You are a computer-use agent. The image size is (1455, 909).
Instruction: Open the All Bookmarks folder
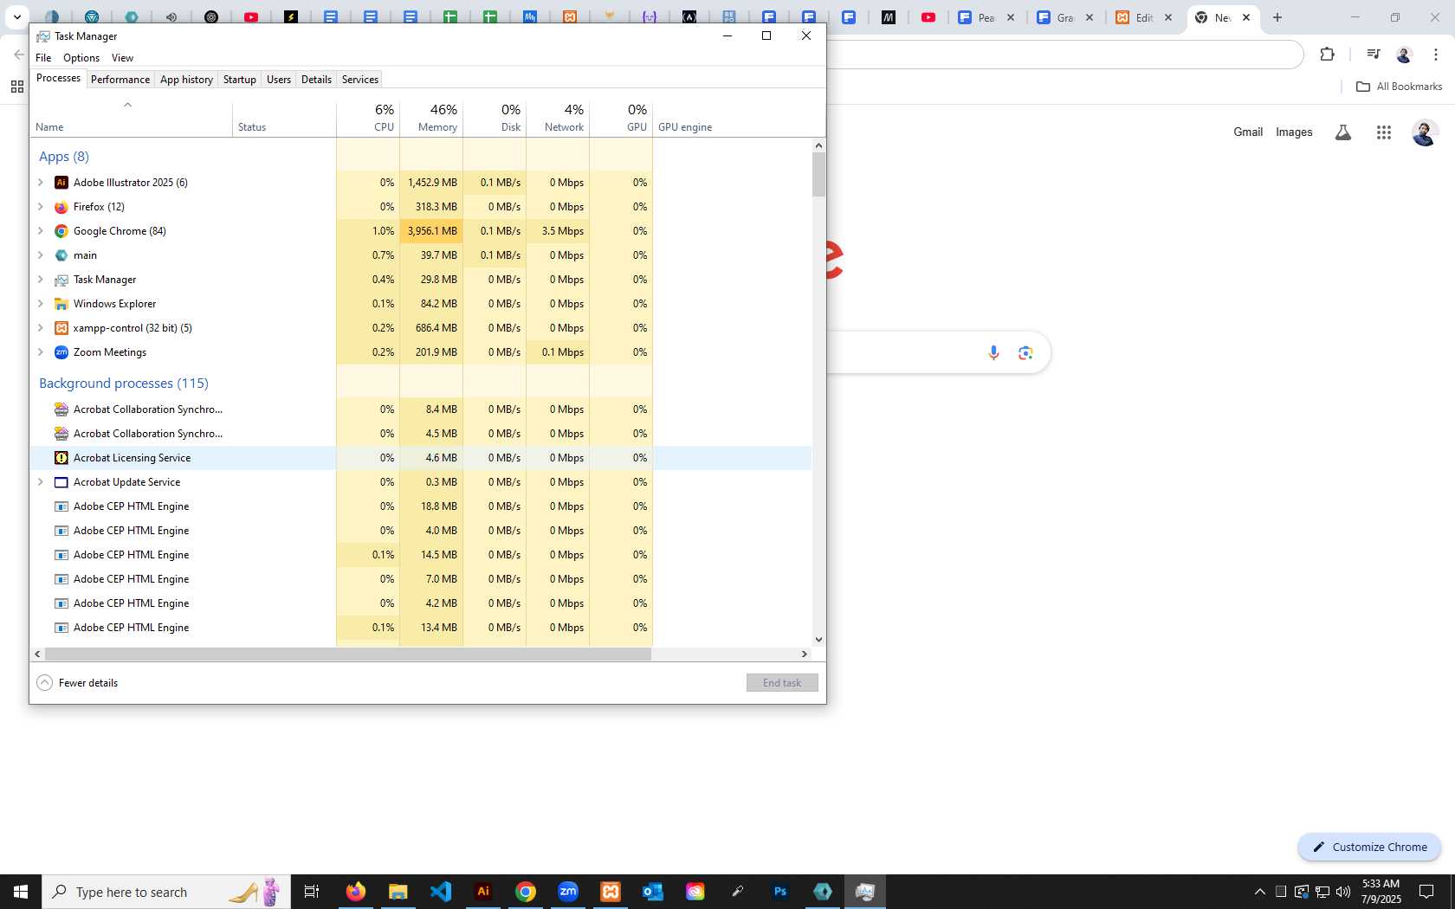click(x=1399, y=87)
